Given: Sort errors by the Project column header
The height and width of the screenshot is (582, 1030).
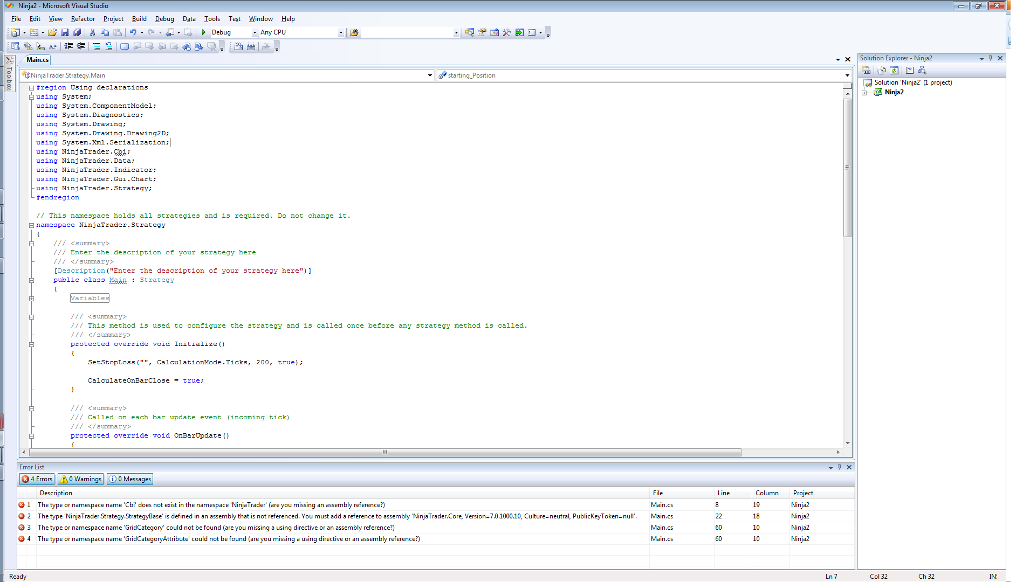Looking at the screenshot, I should (822, 493).
